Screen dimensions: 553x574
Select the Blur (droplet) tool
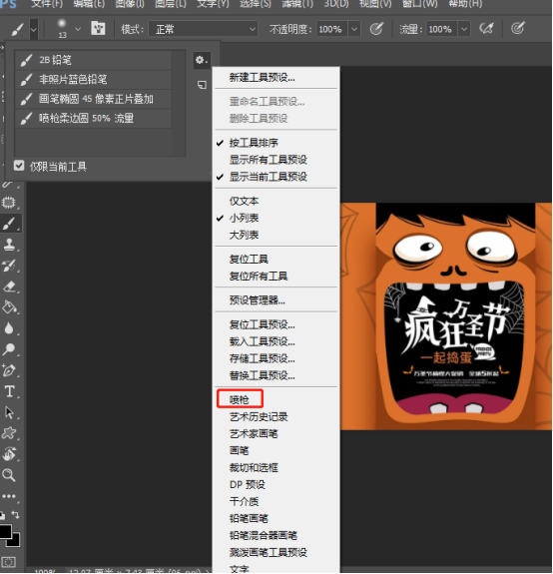tap(10, 328)
